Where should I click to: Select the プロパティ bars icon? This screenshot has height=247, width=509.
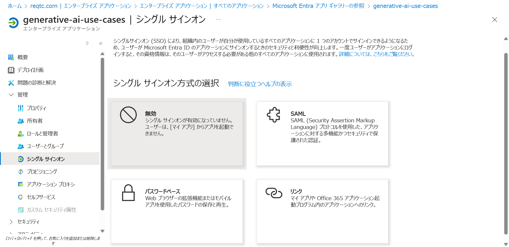(x=20, y=108)
